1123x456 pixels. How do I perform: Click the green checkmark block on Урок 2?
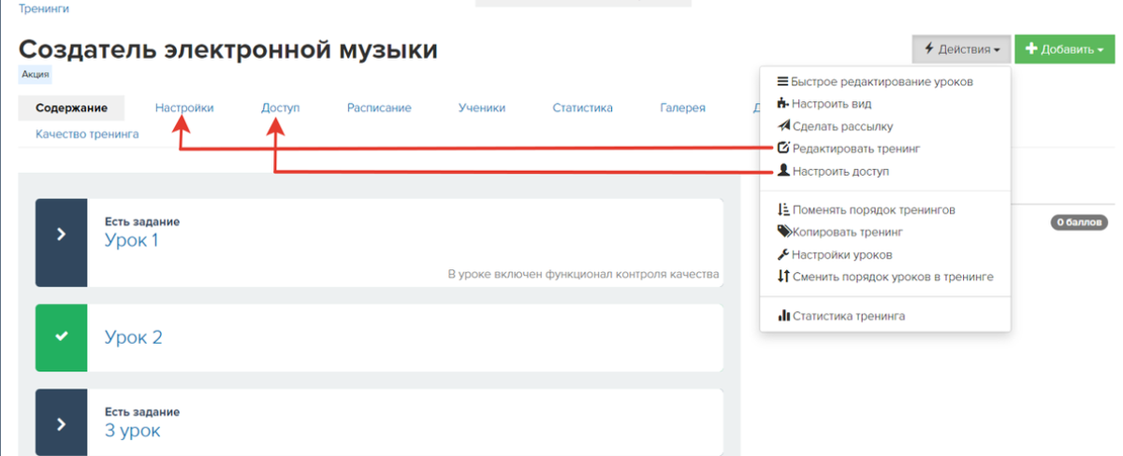click(x=61, y=337)
